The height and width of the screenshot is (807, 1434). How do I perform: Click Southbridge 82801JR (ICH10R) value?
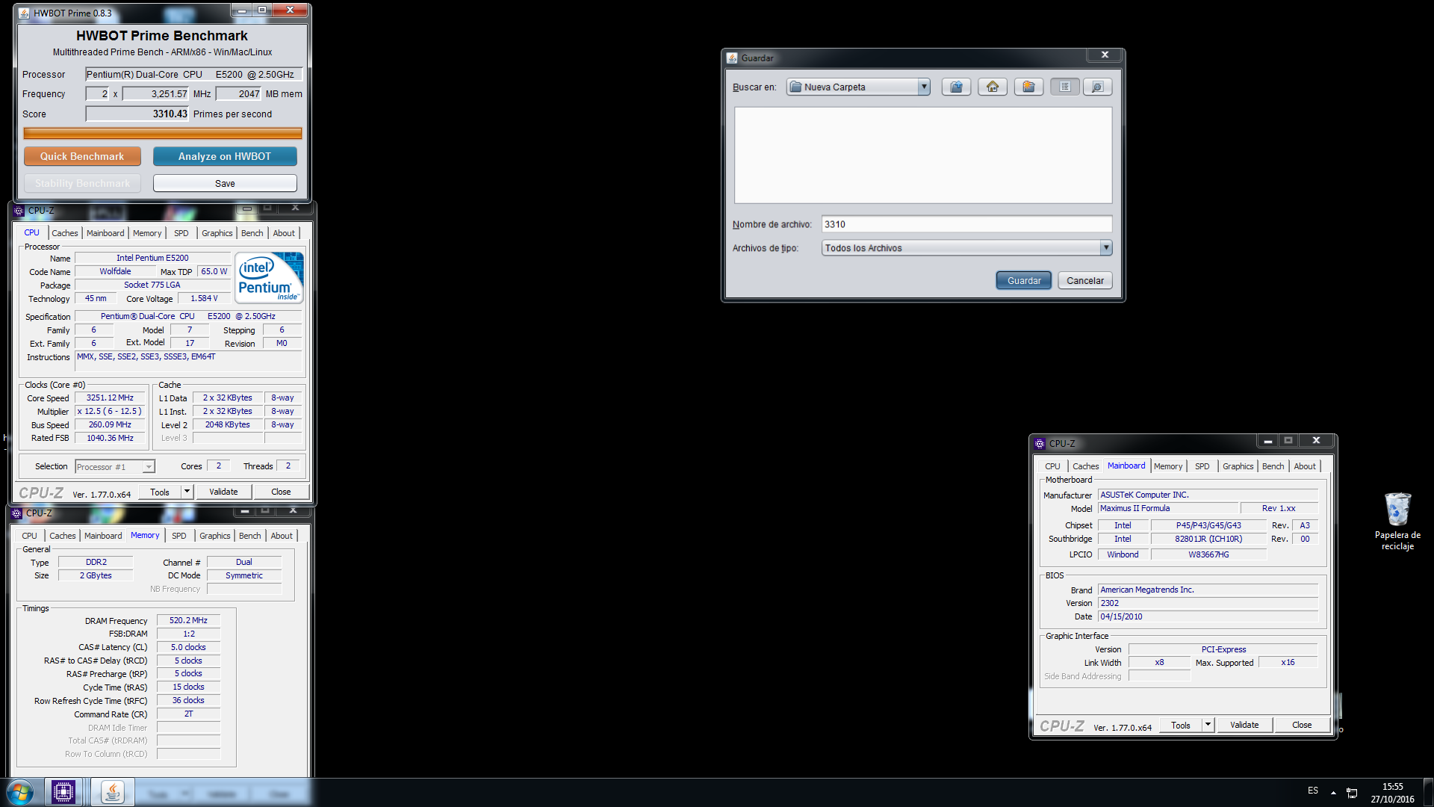pyautogui.click(x=1208, y=539)
